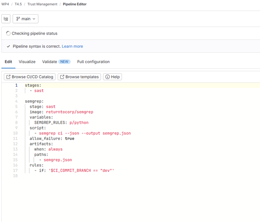Click the 'script:' line
This screenshot has height=222, width=260.
pos(38,128)
